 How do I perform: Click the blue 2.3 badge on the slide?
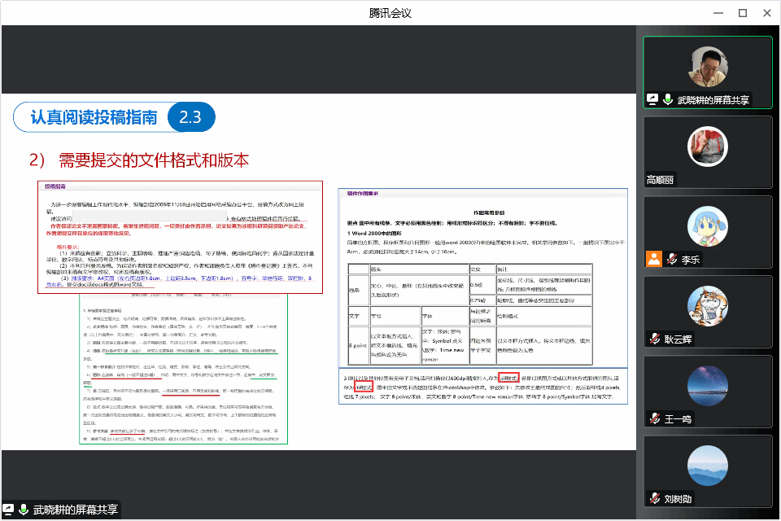[x=190, y=117]
